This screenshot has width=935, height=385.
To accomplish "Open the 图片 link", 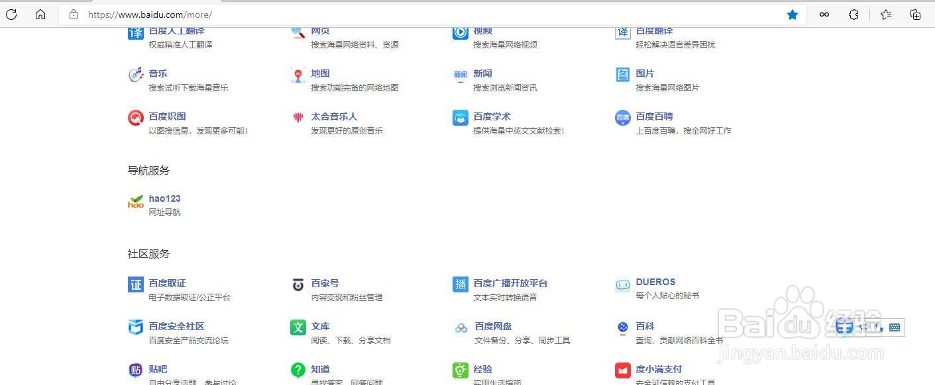I will coord(645,73).
